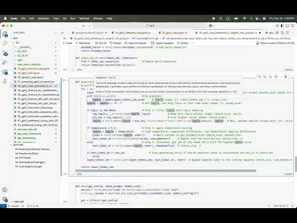Screen dimensions: 297x223
Task: Click the split editor icon in tab bar
Action: coord(288,33)
